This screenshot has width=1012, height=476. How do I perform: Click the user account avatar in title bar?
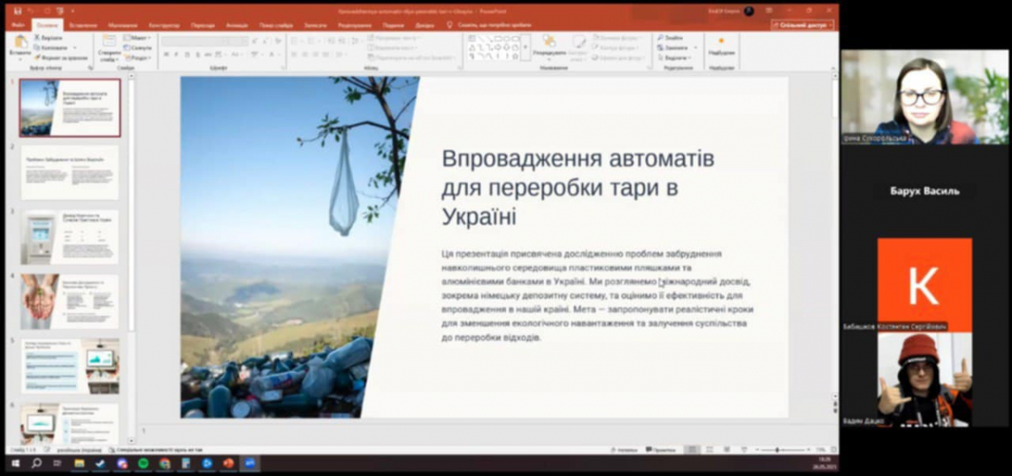(x=748, y=11)
